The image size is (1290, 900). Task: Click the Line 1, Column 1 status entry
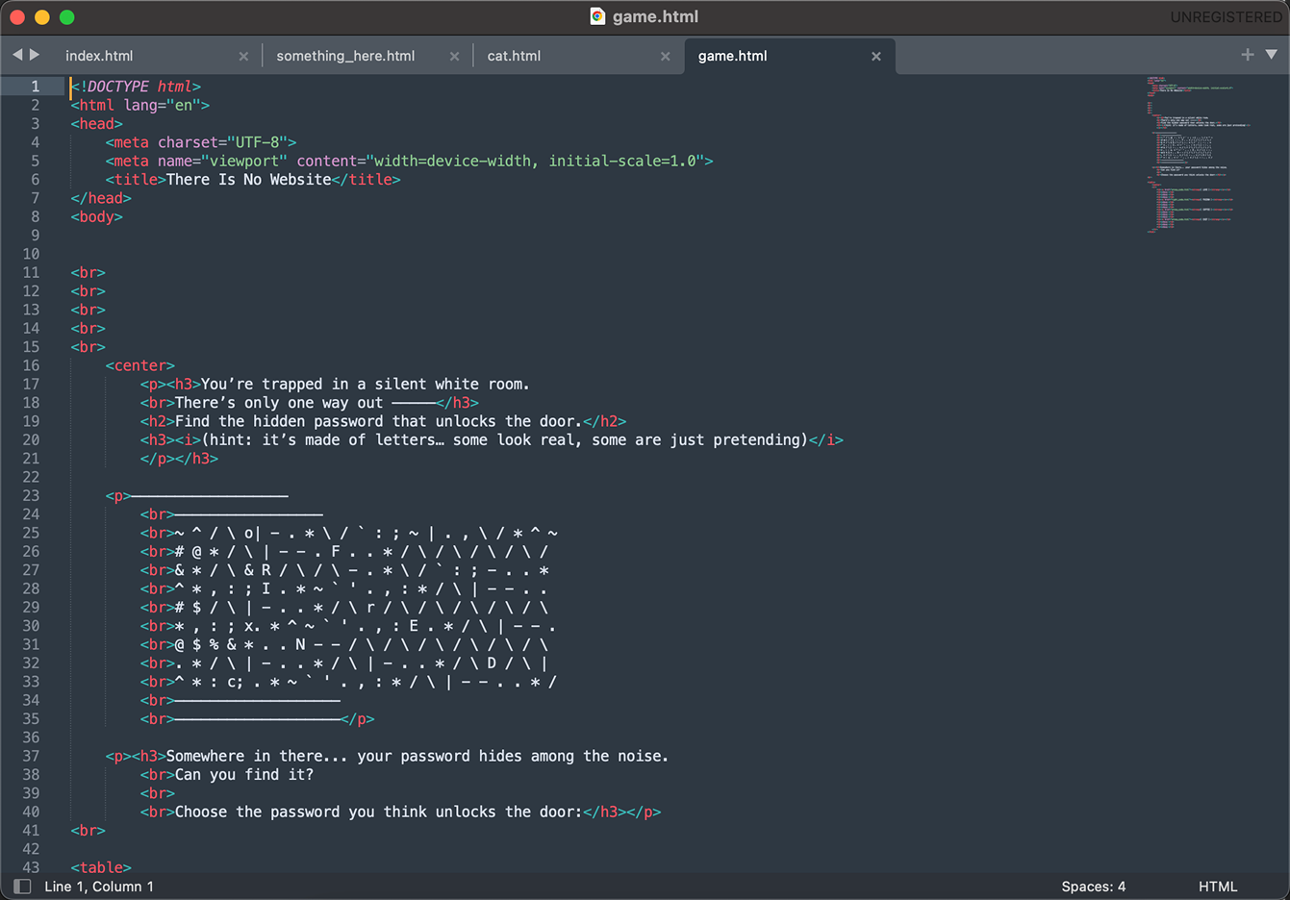pyautogui.click(x=99, y=887)
